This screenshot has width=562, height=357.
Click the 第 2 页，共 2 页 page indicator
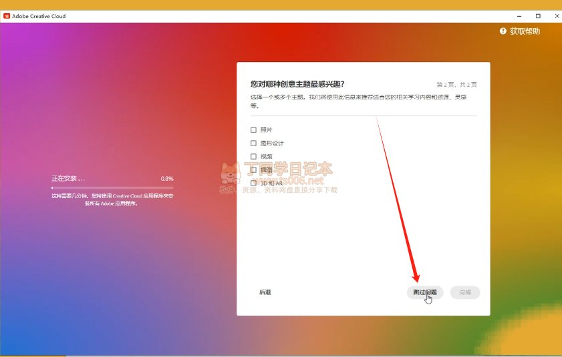[456, 85]
